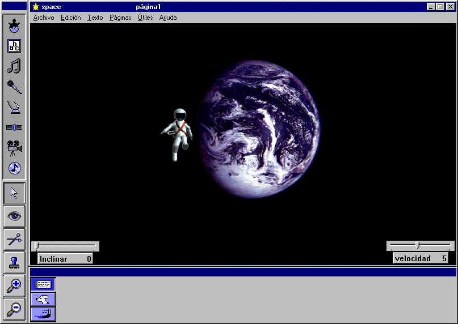The image size is (458, 324).
Task: Choose the slider creation tool
Action: (x=14, y=127)
